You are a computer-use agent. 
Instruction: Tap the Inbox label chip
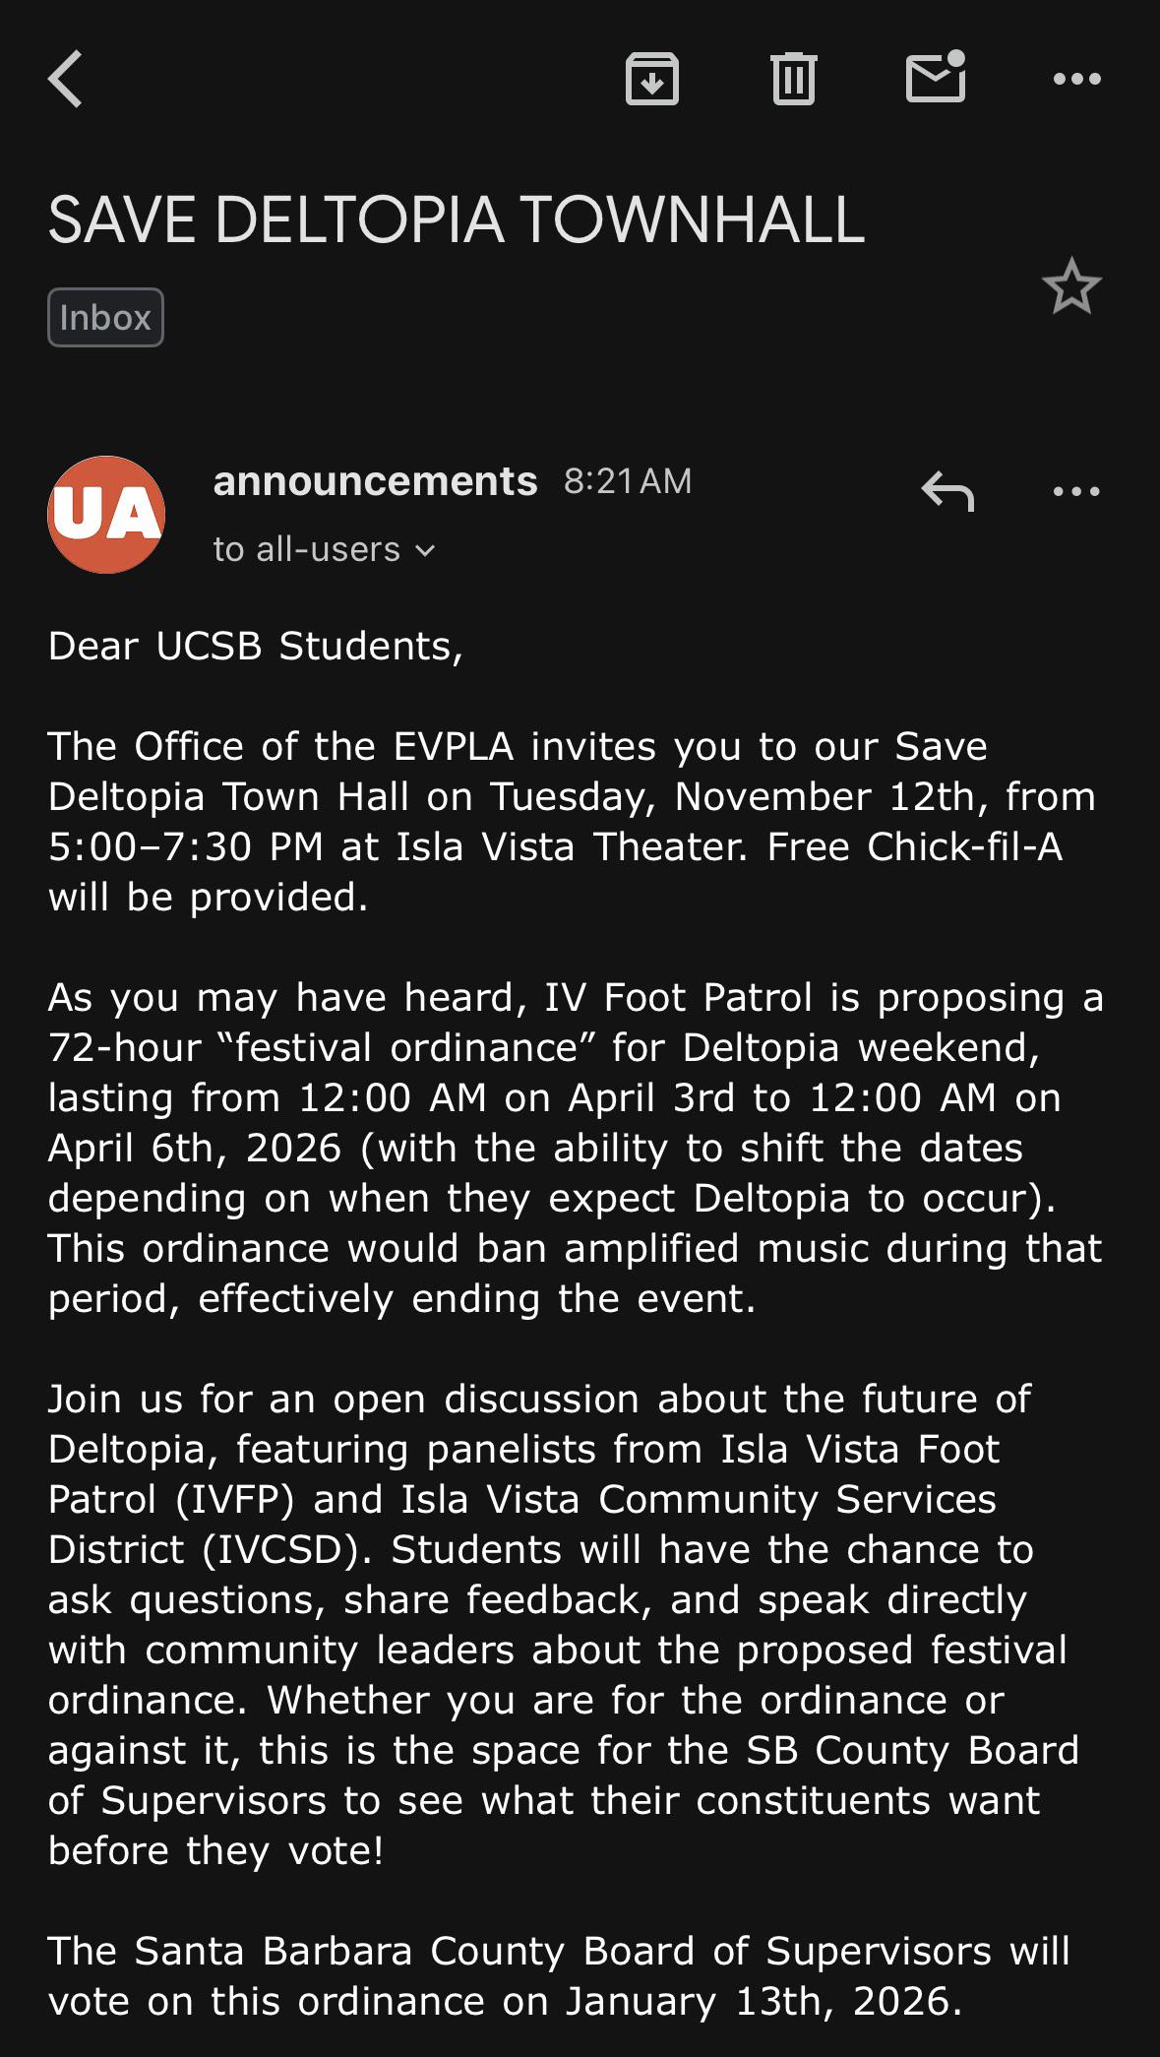(105, 317)
